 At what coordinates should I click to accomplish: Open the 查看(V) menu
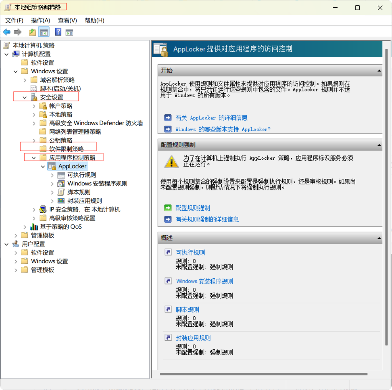click(68, 20)
